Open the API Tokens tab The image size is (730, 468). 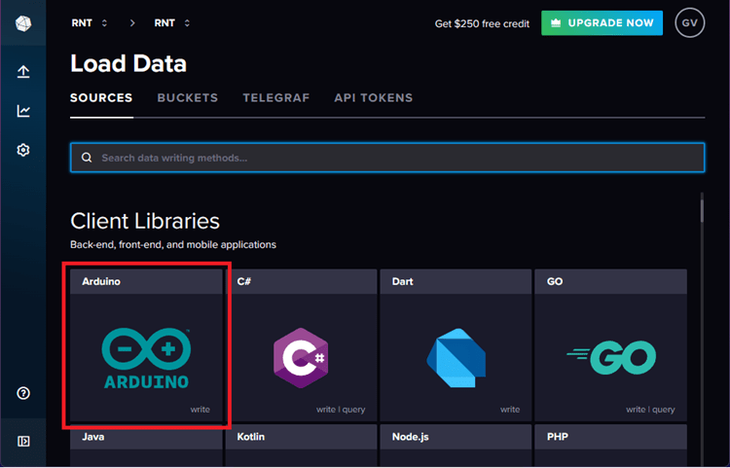pos(373,98)
